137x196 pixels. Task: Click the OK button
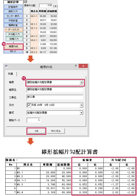click(x=36, y=131)
